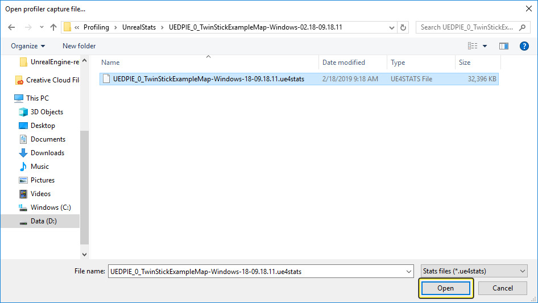Click the 32,396 KB size cell

[482, 79]
